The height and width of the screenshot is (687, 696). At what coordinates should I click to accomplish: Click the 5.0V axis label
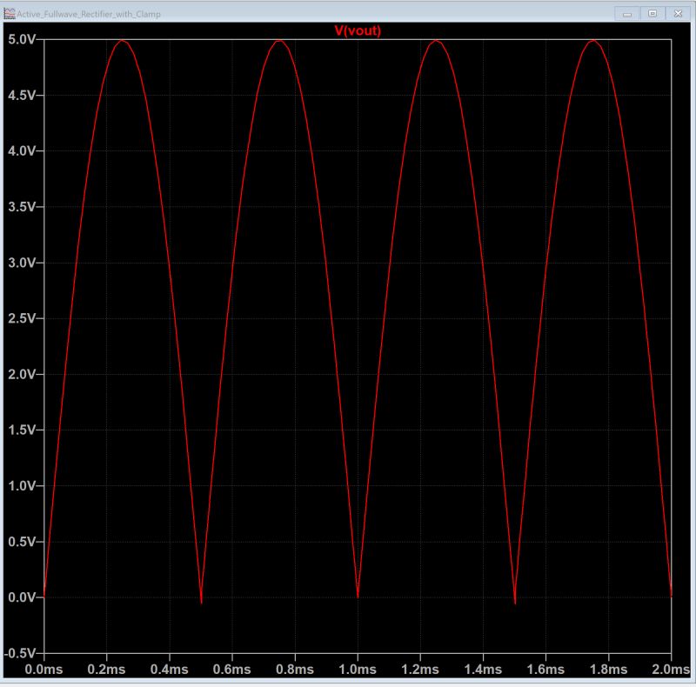coord(22,39)
